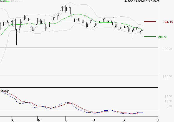Screen dimensions: 174x122
Task: Click the red resistance level line
Action: coord(150,22)
